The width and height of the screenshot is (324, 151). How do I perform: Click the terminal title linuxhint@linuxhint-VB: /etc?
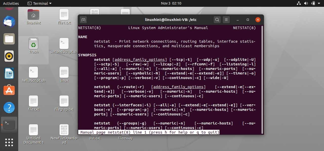point(171,20)
